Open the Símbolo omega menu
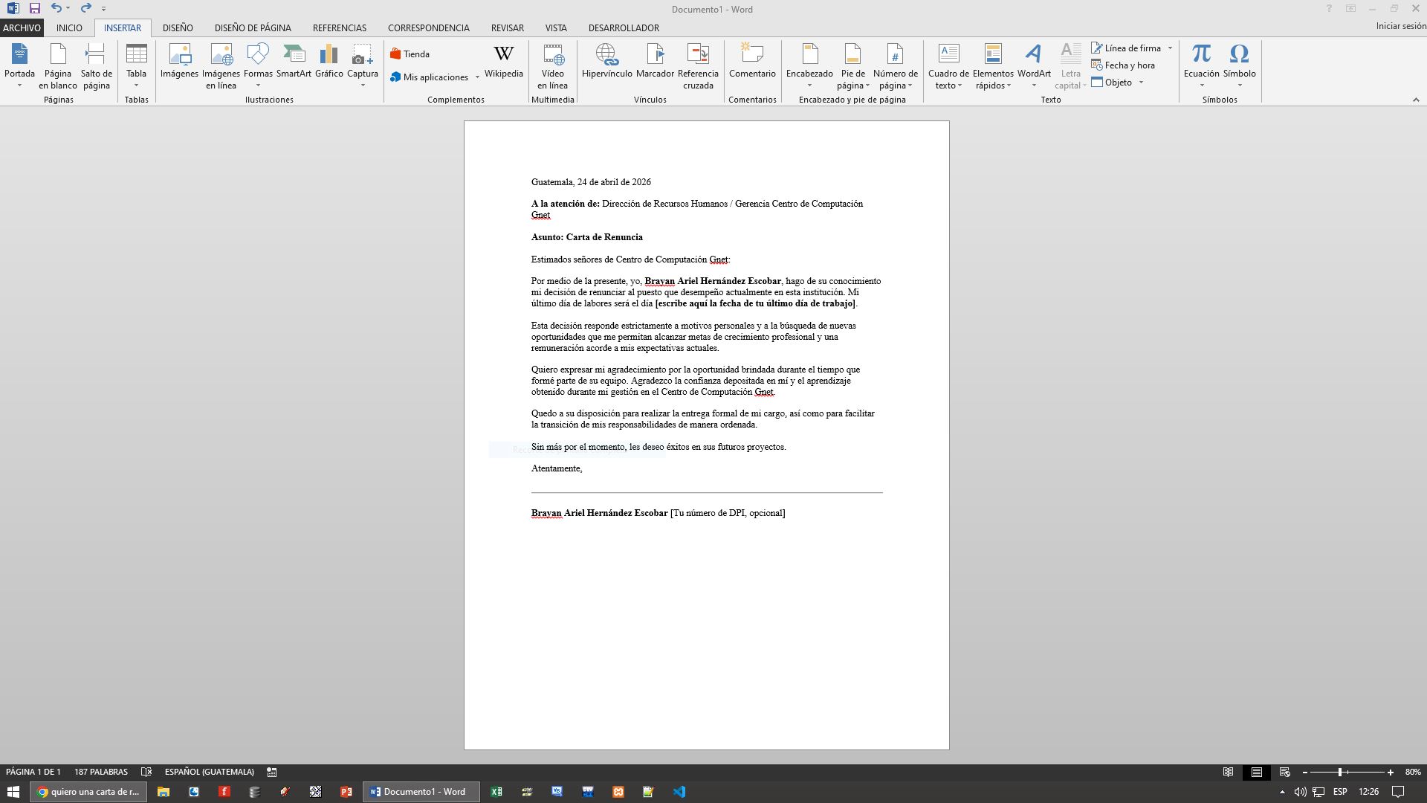 1239,54
